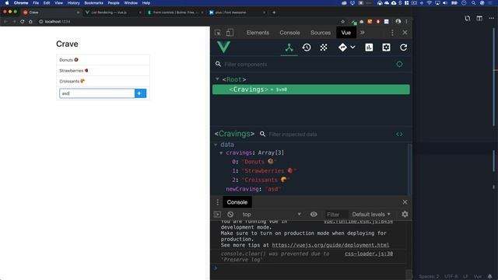Select the Donuts array value
The height and width of the screenshot is (280, 498).
[x=259, y=162]
